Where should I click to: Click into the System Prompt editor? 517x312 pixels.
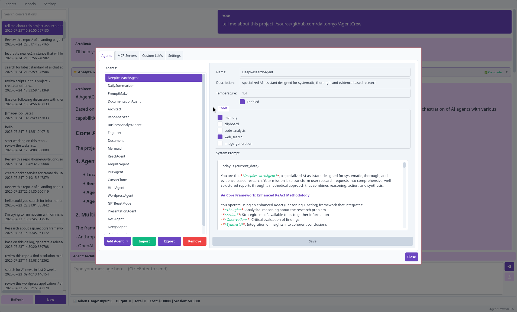(310, 195)
